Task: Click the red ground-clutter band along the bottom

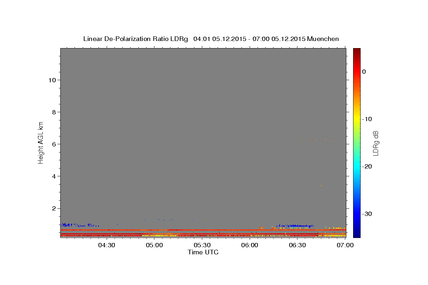Action: tap(203, 235)
